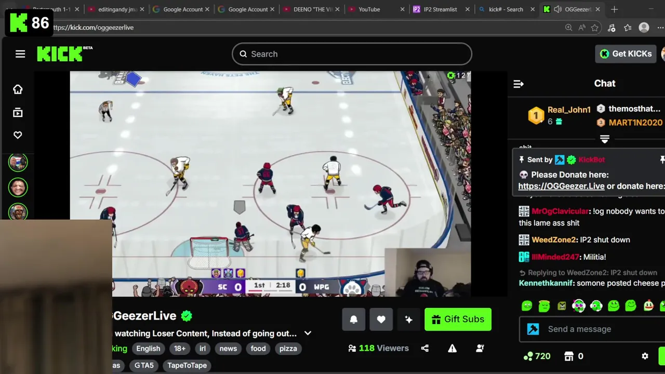Mute audio on the OGGeezer tab speaker
The height and width of the screenshot is (374, 665).
click(557, 9)
